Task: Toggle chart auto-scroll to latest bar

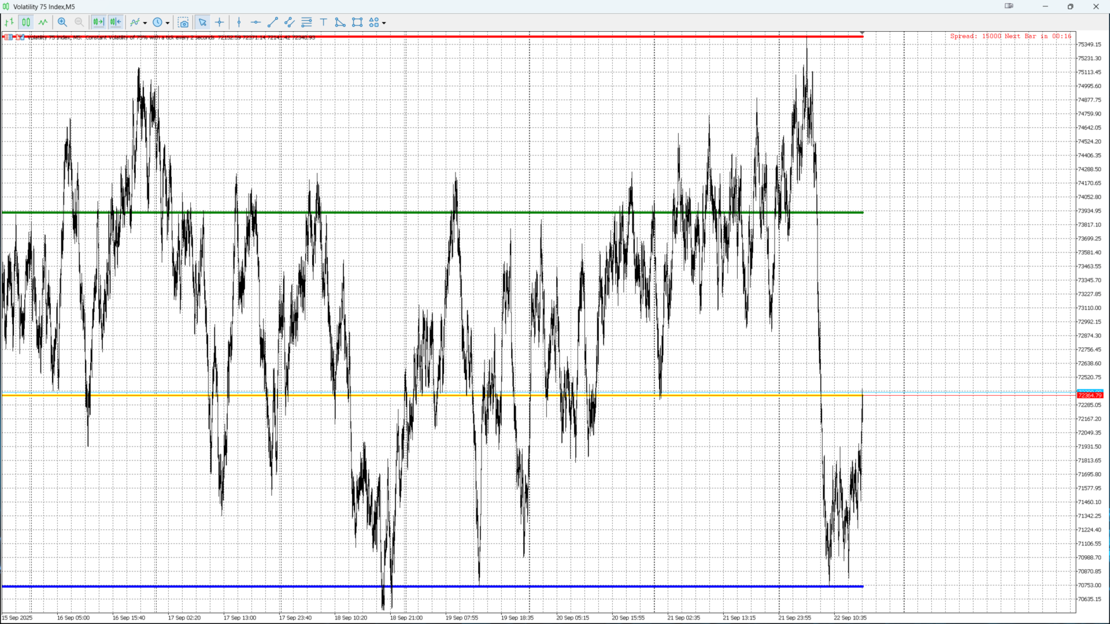Action: pos(98,23)
